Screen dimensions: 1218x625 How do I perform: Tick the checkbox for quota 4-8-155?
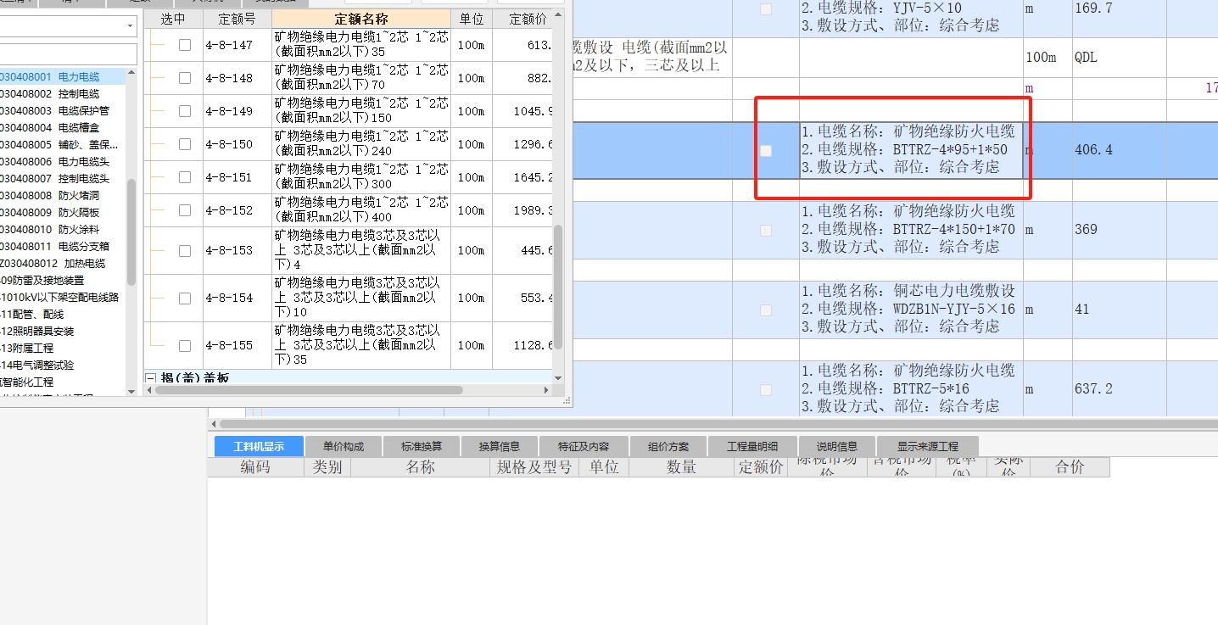tap(185, 346)
